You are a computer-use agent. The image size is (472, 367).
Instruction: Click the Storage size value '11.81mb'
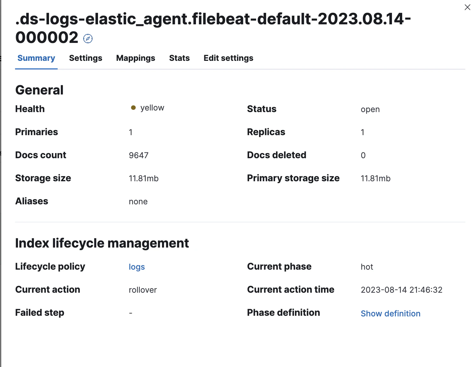tap(143, 179)
